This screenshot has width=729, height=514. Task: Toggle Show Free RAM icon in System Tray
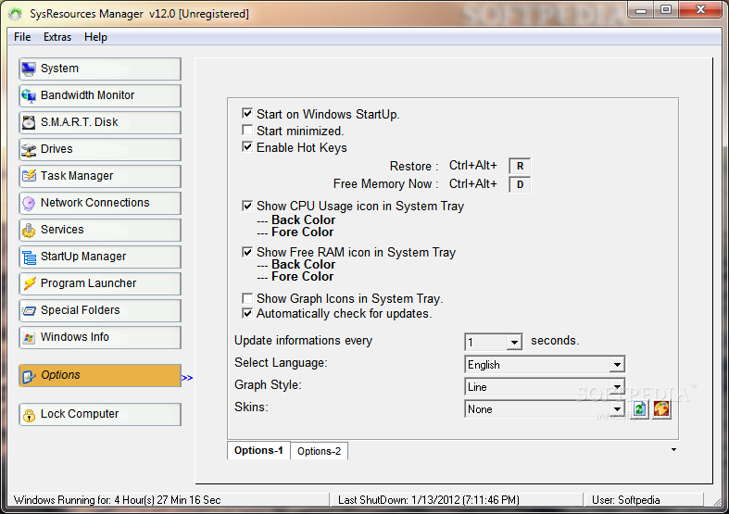pyautogui.click(x=247, y=252)
